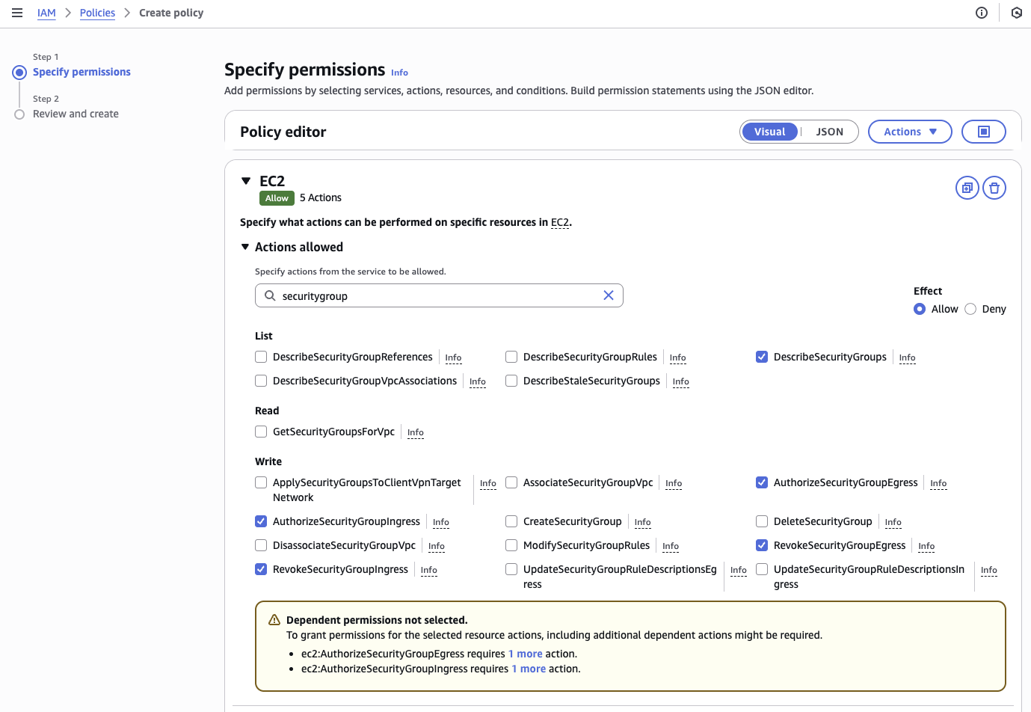This screenshot has width=1031, height=712.
Task: Click into the securitygroup actions search field
Action: click(437, 295)
